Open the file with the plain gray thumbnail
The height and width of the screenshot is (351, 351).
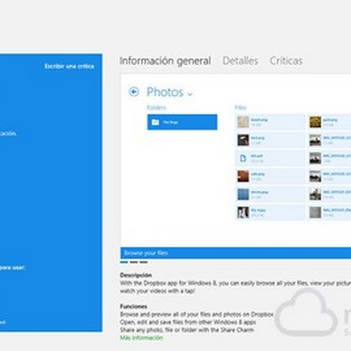330,212
